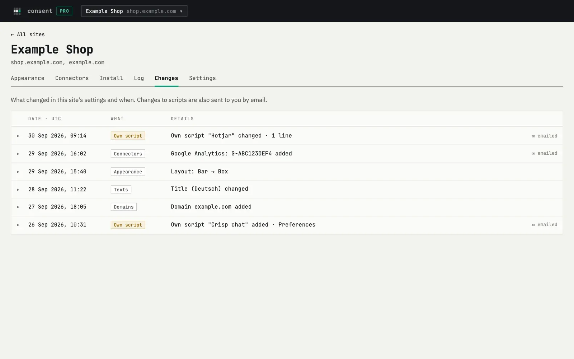Select the Changes tab
The height and width of the screenshot is (359, 574).
[x=166, y=78]
